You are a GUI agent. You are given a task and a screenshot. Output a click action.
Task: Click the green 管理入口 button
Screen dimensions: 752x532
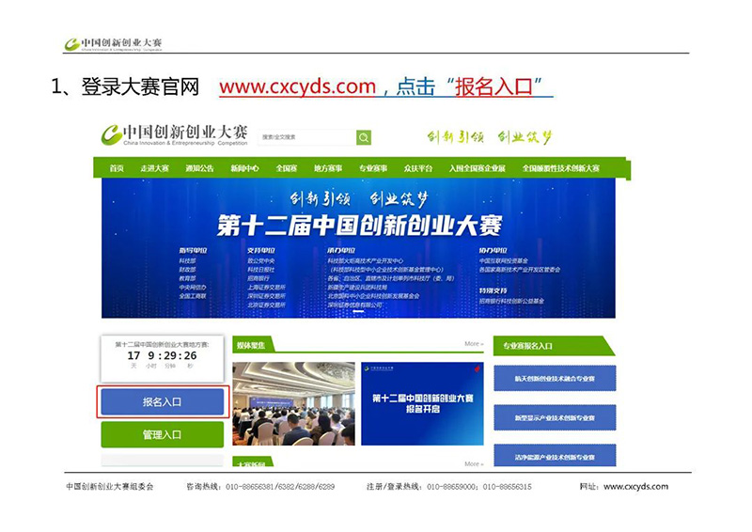pos(162,434)
